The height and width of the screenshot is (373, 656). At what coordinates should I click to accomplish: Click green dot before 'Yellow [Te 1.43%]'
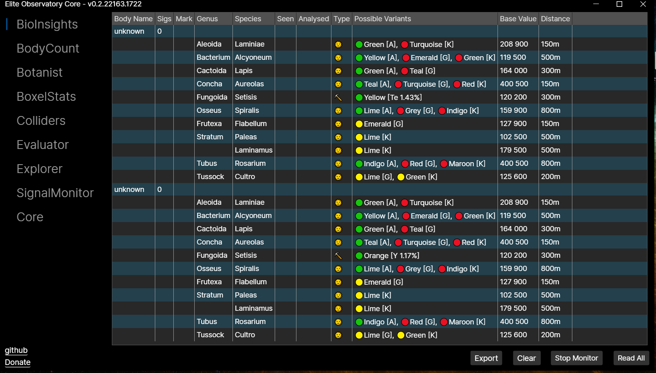pos(359,98)
